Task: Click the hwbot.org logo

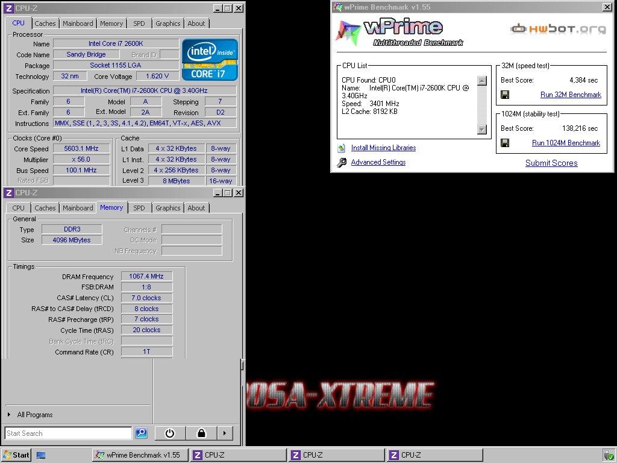Action: 559,28
